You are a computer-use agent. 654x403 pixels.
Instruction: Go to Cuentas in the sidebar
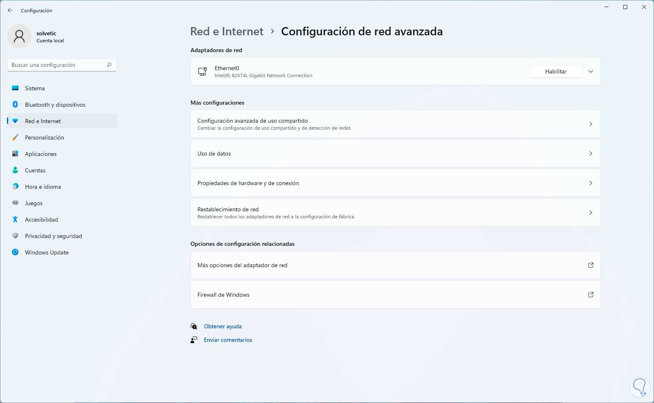(x=35, y=170)
